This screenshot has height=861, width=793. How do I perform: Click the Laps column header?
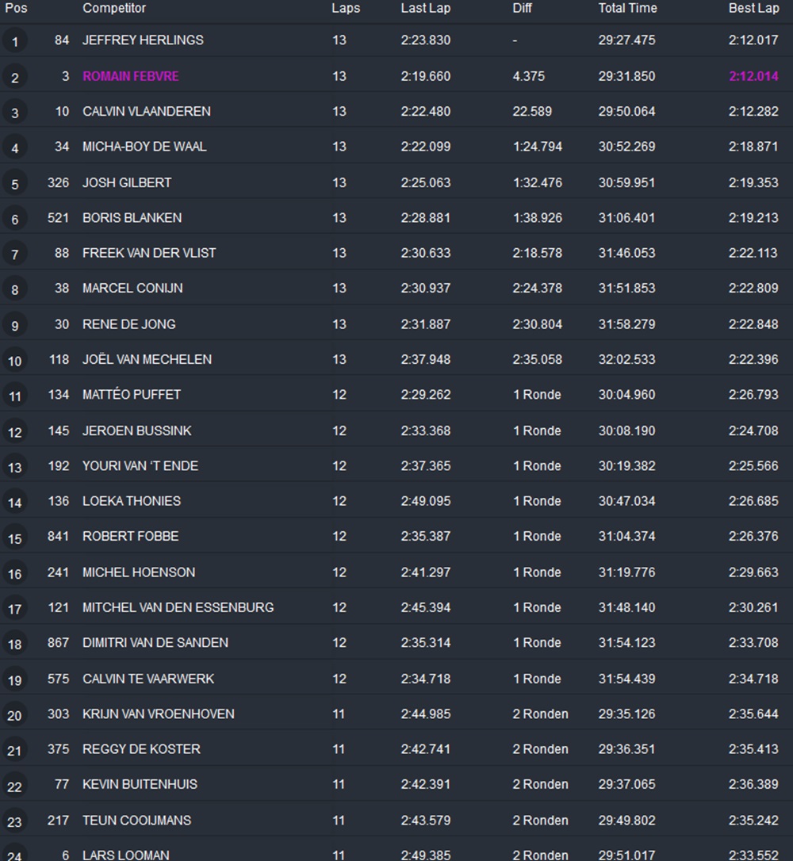[345, 8]
